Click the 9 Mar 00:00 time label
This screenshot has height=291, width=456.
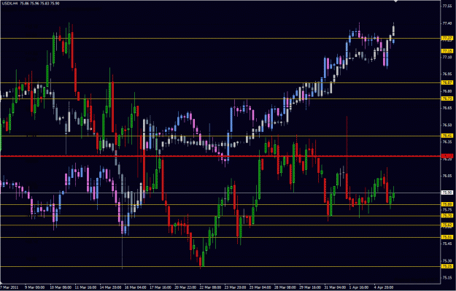tap(34, 287)
